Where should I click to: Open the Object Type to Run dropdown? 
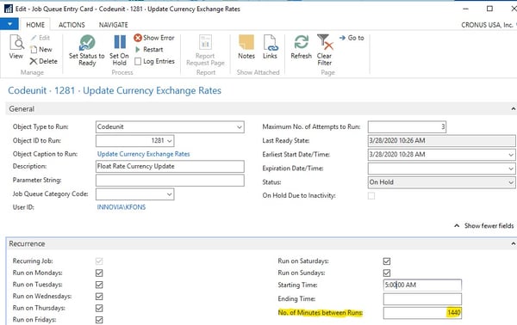[x=240, y=127]
